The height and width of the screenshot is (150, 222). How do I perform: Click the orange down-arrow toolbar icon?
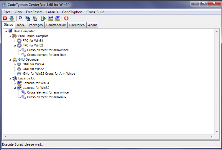tap(12, 18)
